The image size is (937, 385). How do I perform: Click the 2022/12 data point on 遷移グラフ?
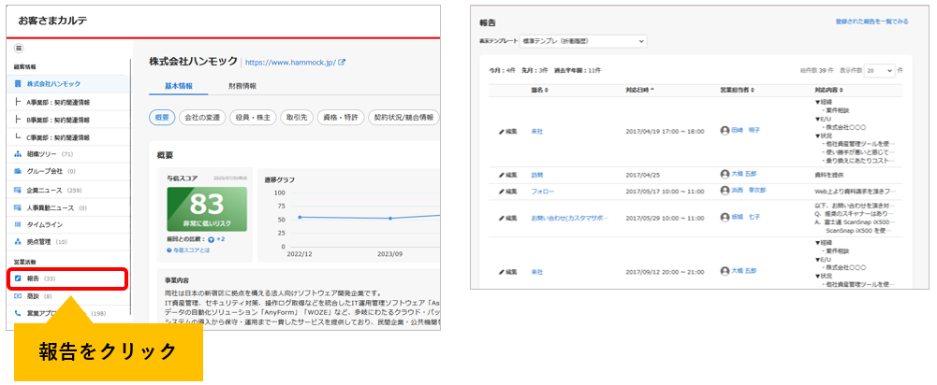pos(300,218)
